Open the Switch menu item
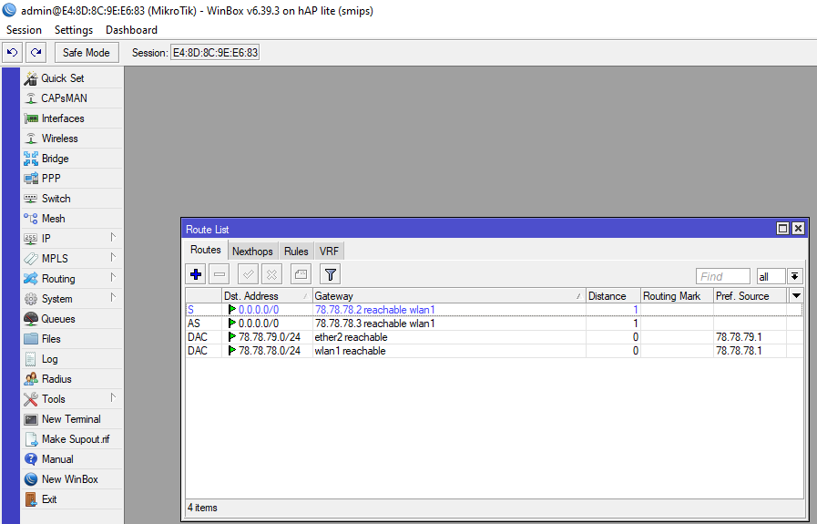The width and height of the screenshot is (817, 524). click(x=72, y=199)
